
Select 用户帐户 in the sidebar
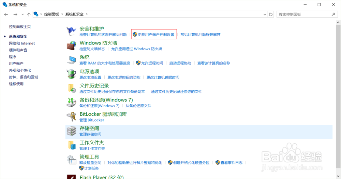16,64
